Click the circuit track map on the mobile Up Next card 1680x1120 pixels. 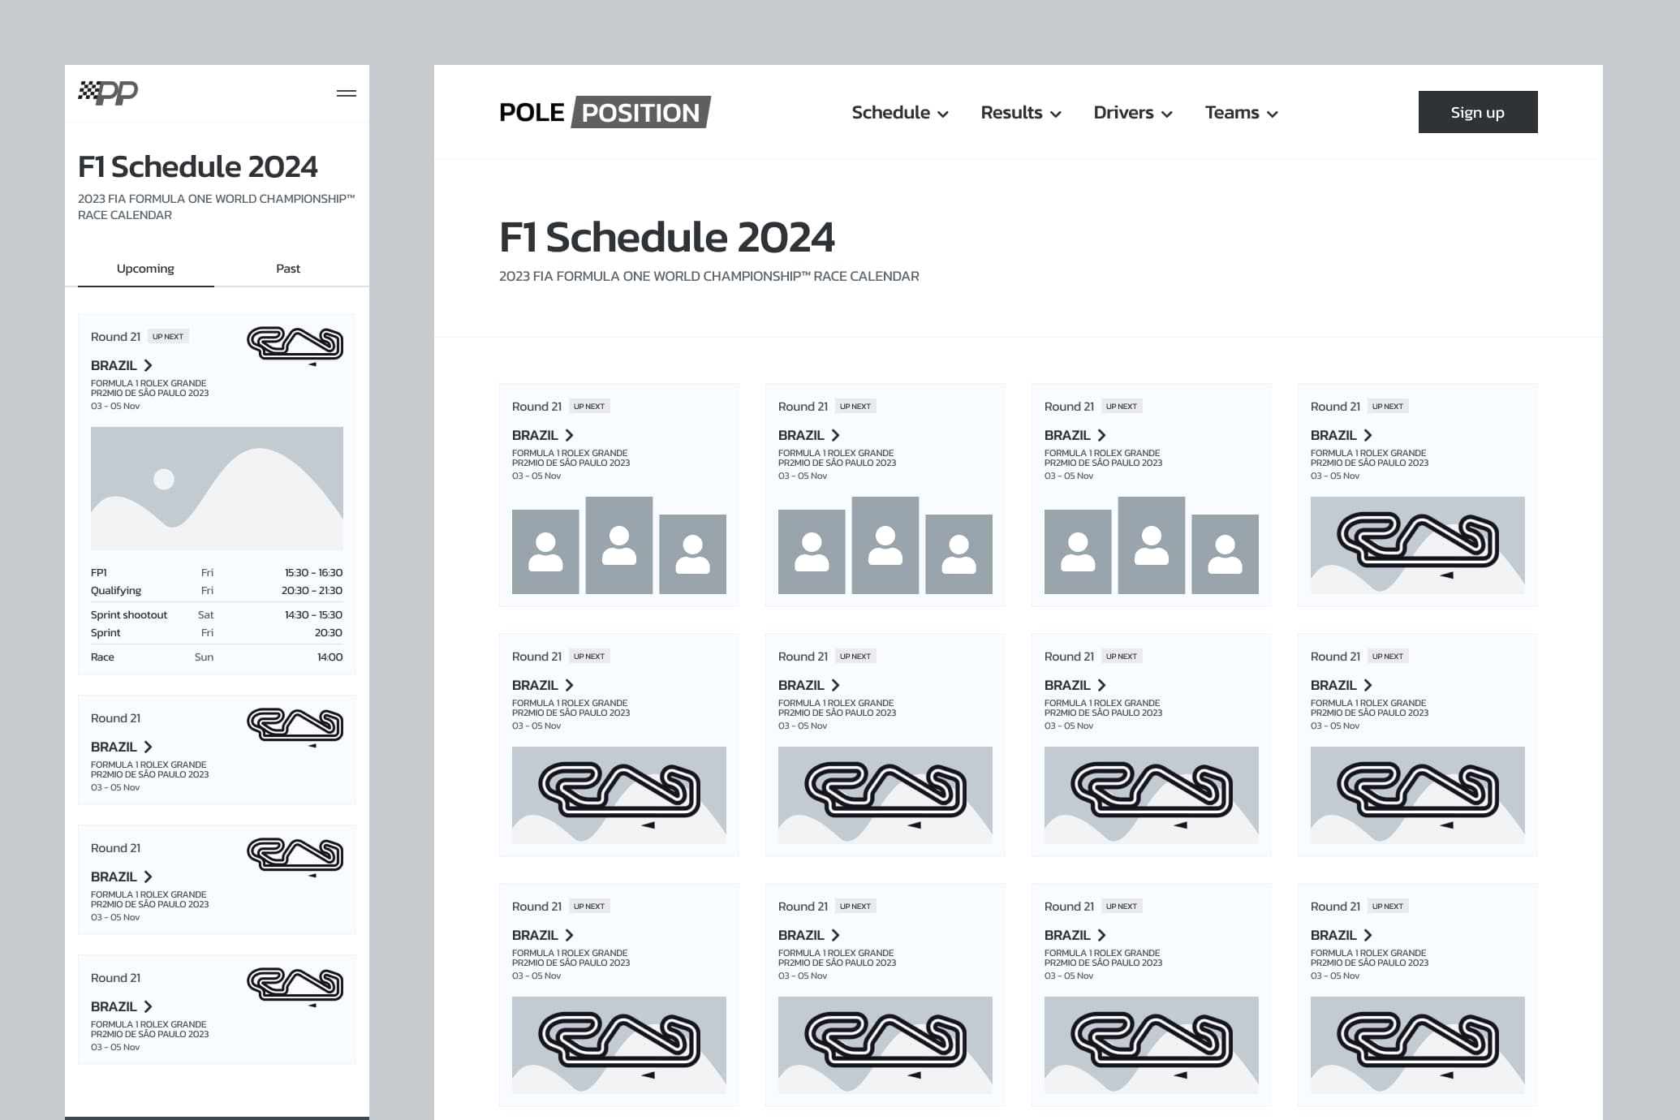295,344
